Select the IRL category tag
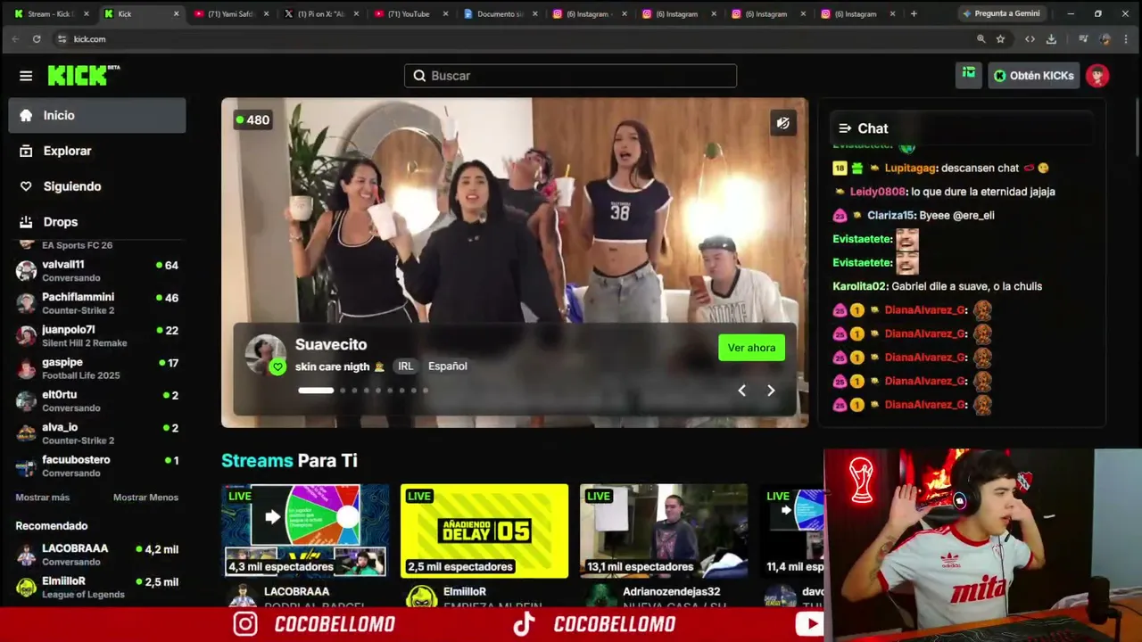Screen dimensions: 1142x642 click(406, 366)
